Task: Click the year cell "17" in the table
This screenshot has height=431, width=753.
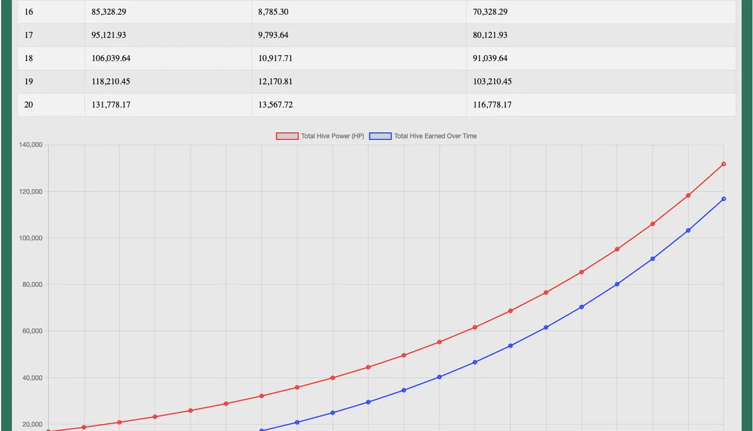Action: pyautogui.click(x=51, y=35)
